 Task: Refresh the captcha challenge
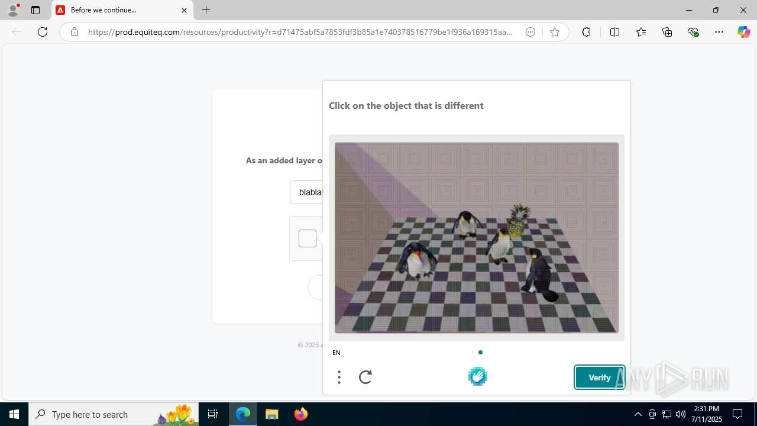tap(365, 377)
